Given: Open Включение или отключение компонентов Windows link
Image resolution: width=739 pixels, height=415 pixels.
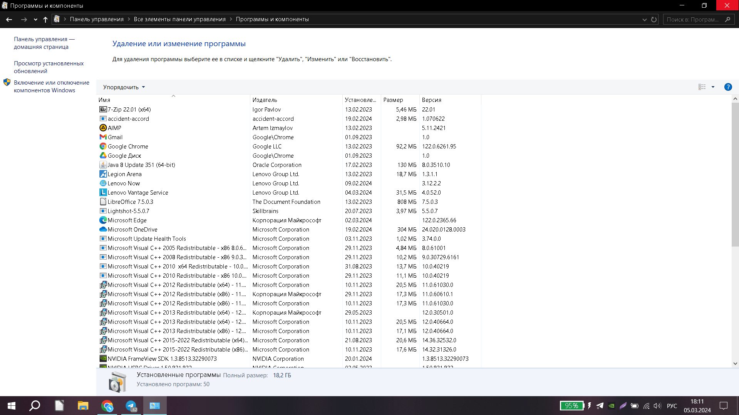Looking at the screenshot, I should 52,87.
